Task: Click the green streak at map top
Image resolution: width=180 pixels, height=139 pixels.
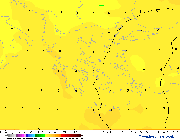Action: [x=99, y=6]
